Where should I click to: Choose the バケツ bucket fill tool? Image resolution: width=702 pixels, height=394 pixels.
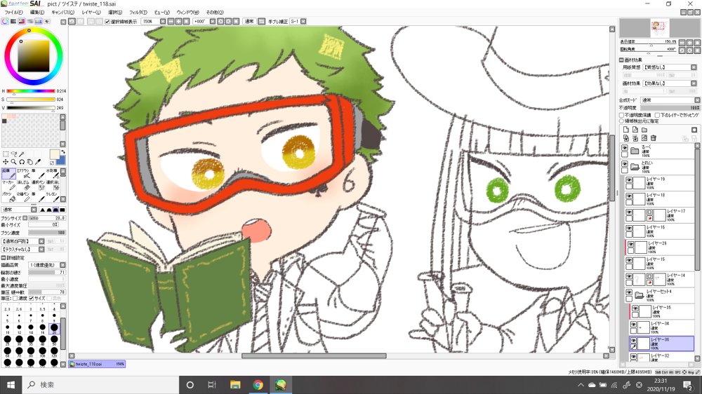click(8, 196)
